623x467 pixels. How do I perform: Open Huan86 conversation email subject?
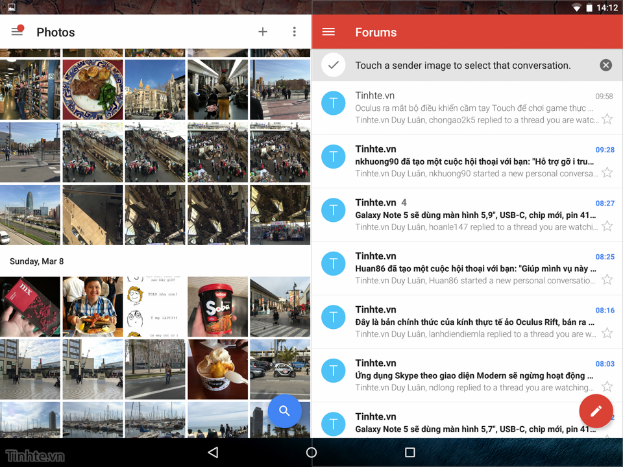click(475, 269)
